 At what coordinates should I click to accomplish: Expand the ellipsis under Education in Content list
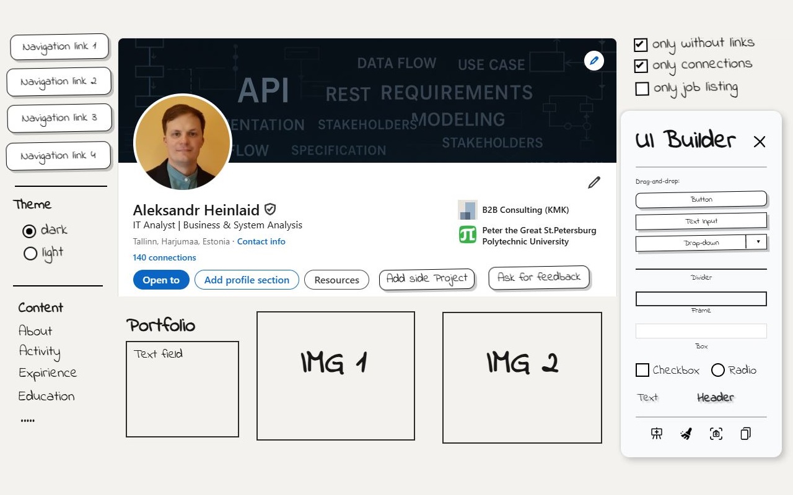(27, 419)
